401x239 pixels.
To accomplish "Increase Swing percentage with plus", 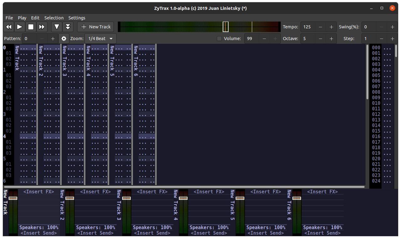I will pos(392,27).
